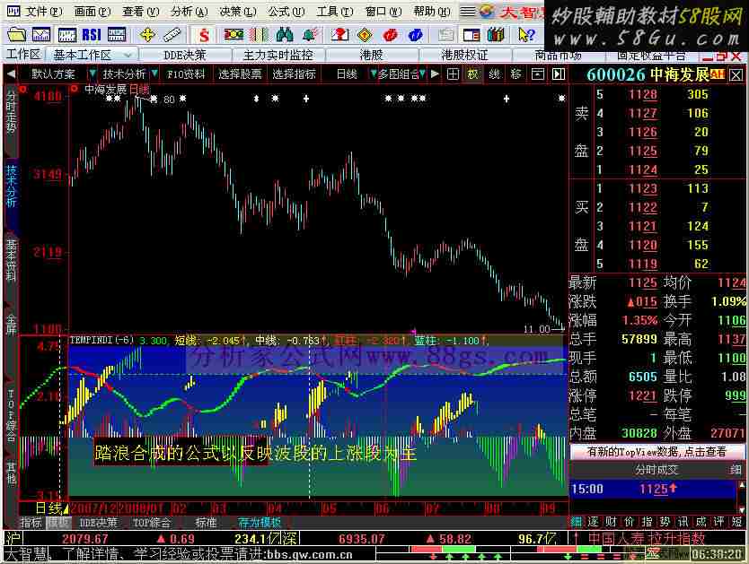
Task: Toggle the 权 button in chart toolbar
Action: tap(473, 74)
